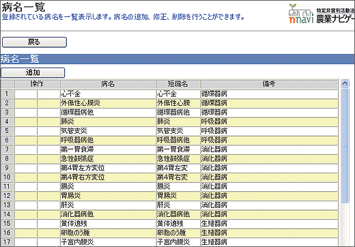Click the 短縮名 column header
Image resolution: width=355 pixels, height=247 pixels.
point(178,84)
